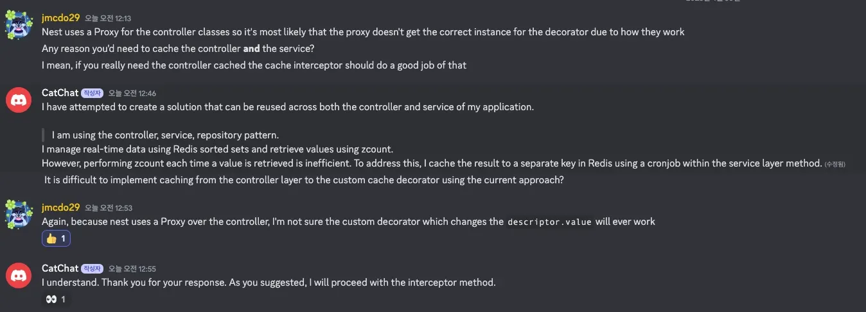Click the 오늘 오전 12:46 timestamp
The height and width of the screenshot is (312, 866).
tap(132, 94)
